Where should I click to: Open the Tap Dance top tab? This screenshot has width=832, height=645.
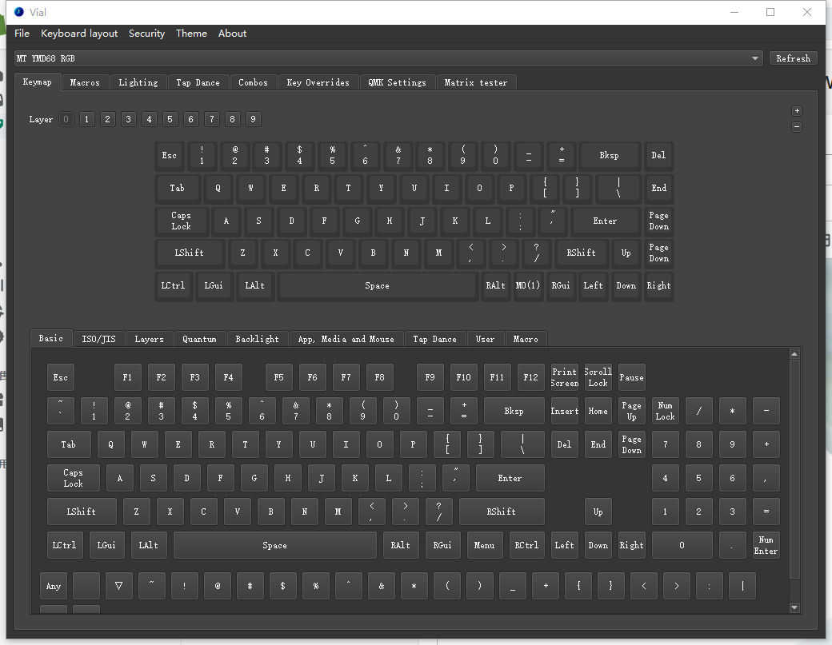pos(198,82)
